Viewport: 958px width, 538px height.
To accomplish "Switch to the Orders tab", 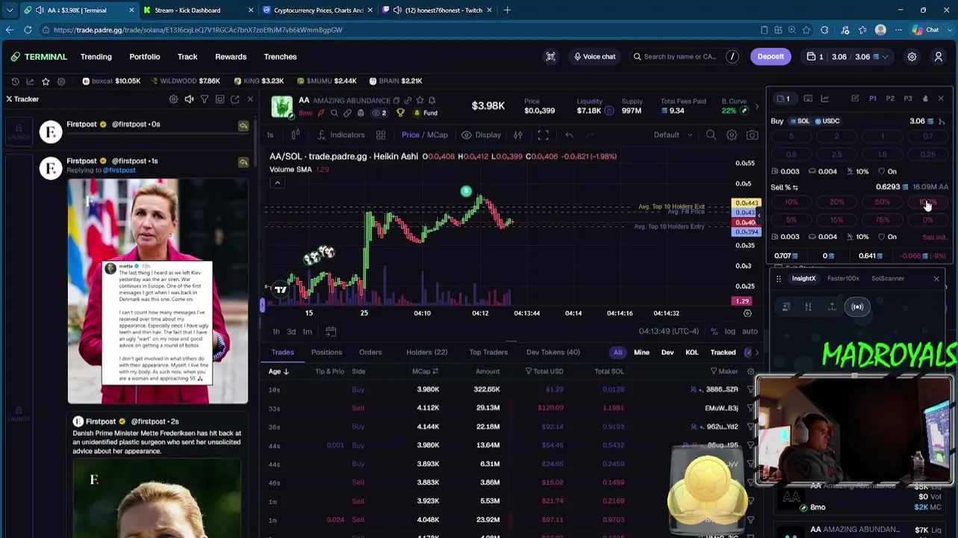I will pyautogui.click(x=370, y=352).
